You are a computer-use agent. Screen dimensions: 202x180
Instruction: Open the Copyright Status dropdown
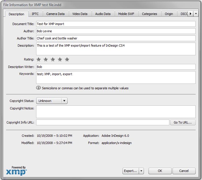click(52, 101)
